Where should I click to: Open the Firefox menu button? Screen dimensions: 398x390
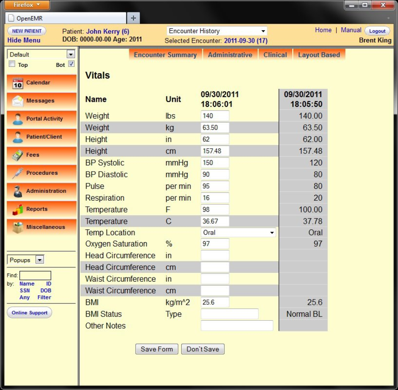point(27,5)
